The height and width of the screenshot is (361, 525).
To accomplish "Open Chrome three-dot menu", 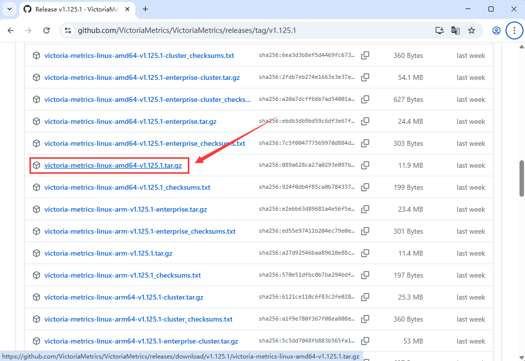I will click(515, 30).
